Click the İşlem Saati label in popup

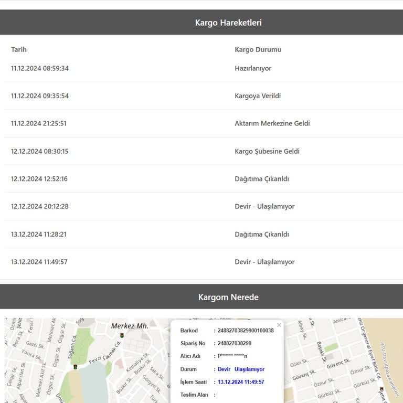tap(193, 382)
